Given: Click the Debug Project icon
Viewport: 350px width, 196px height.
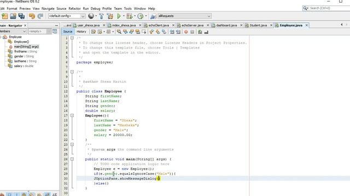Looking at the screenshot, I should click(129, 16).
